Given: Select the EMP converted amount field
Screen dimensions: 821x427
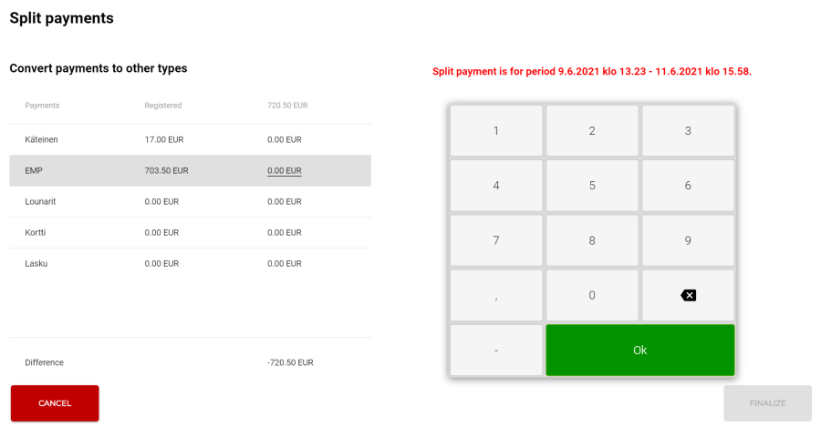Looking at the screenshot, I should [x=284, y=170].
